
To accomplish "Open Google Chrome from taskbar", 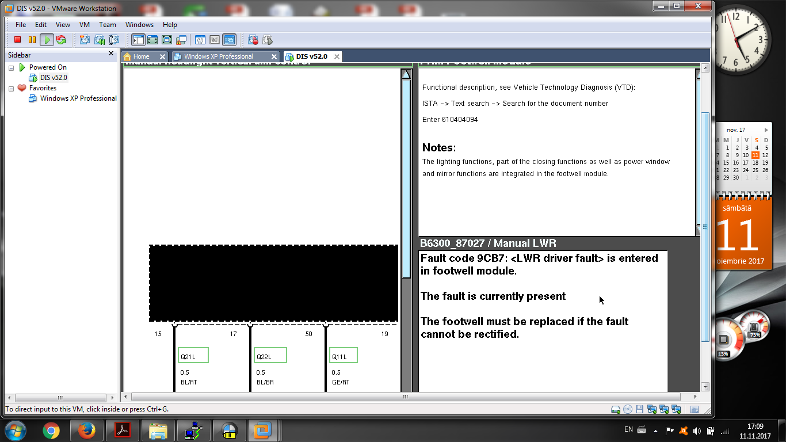I will click(x=51, y=430).
